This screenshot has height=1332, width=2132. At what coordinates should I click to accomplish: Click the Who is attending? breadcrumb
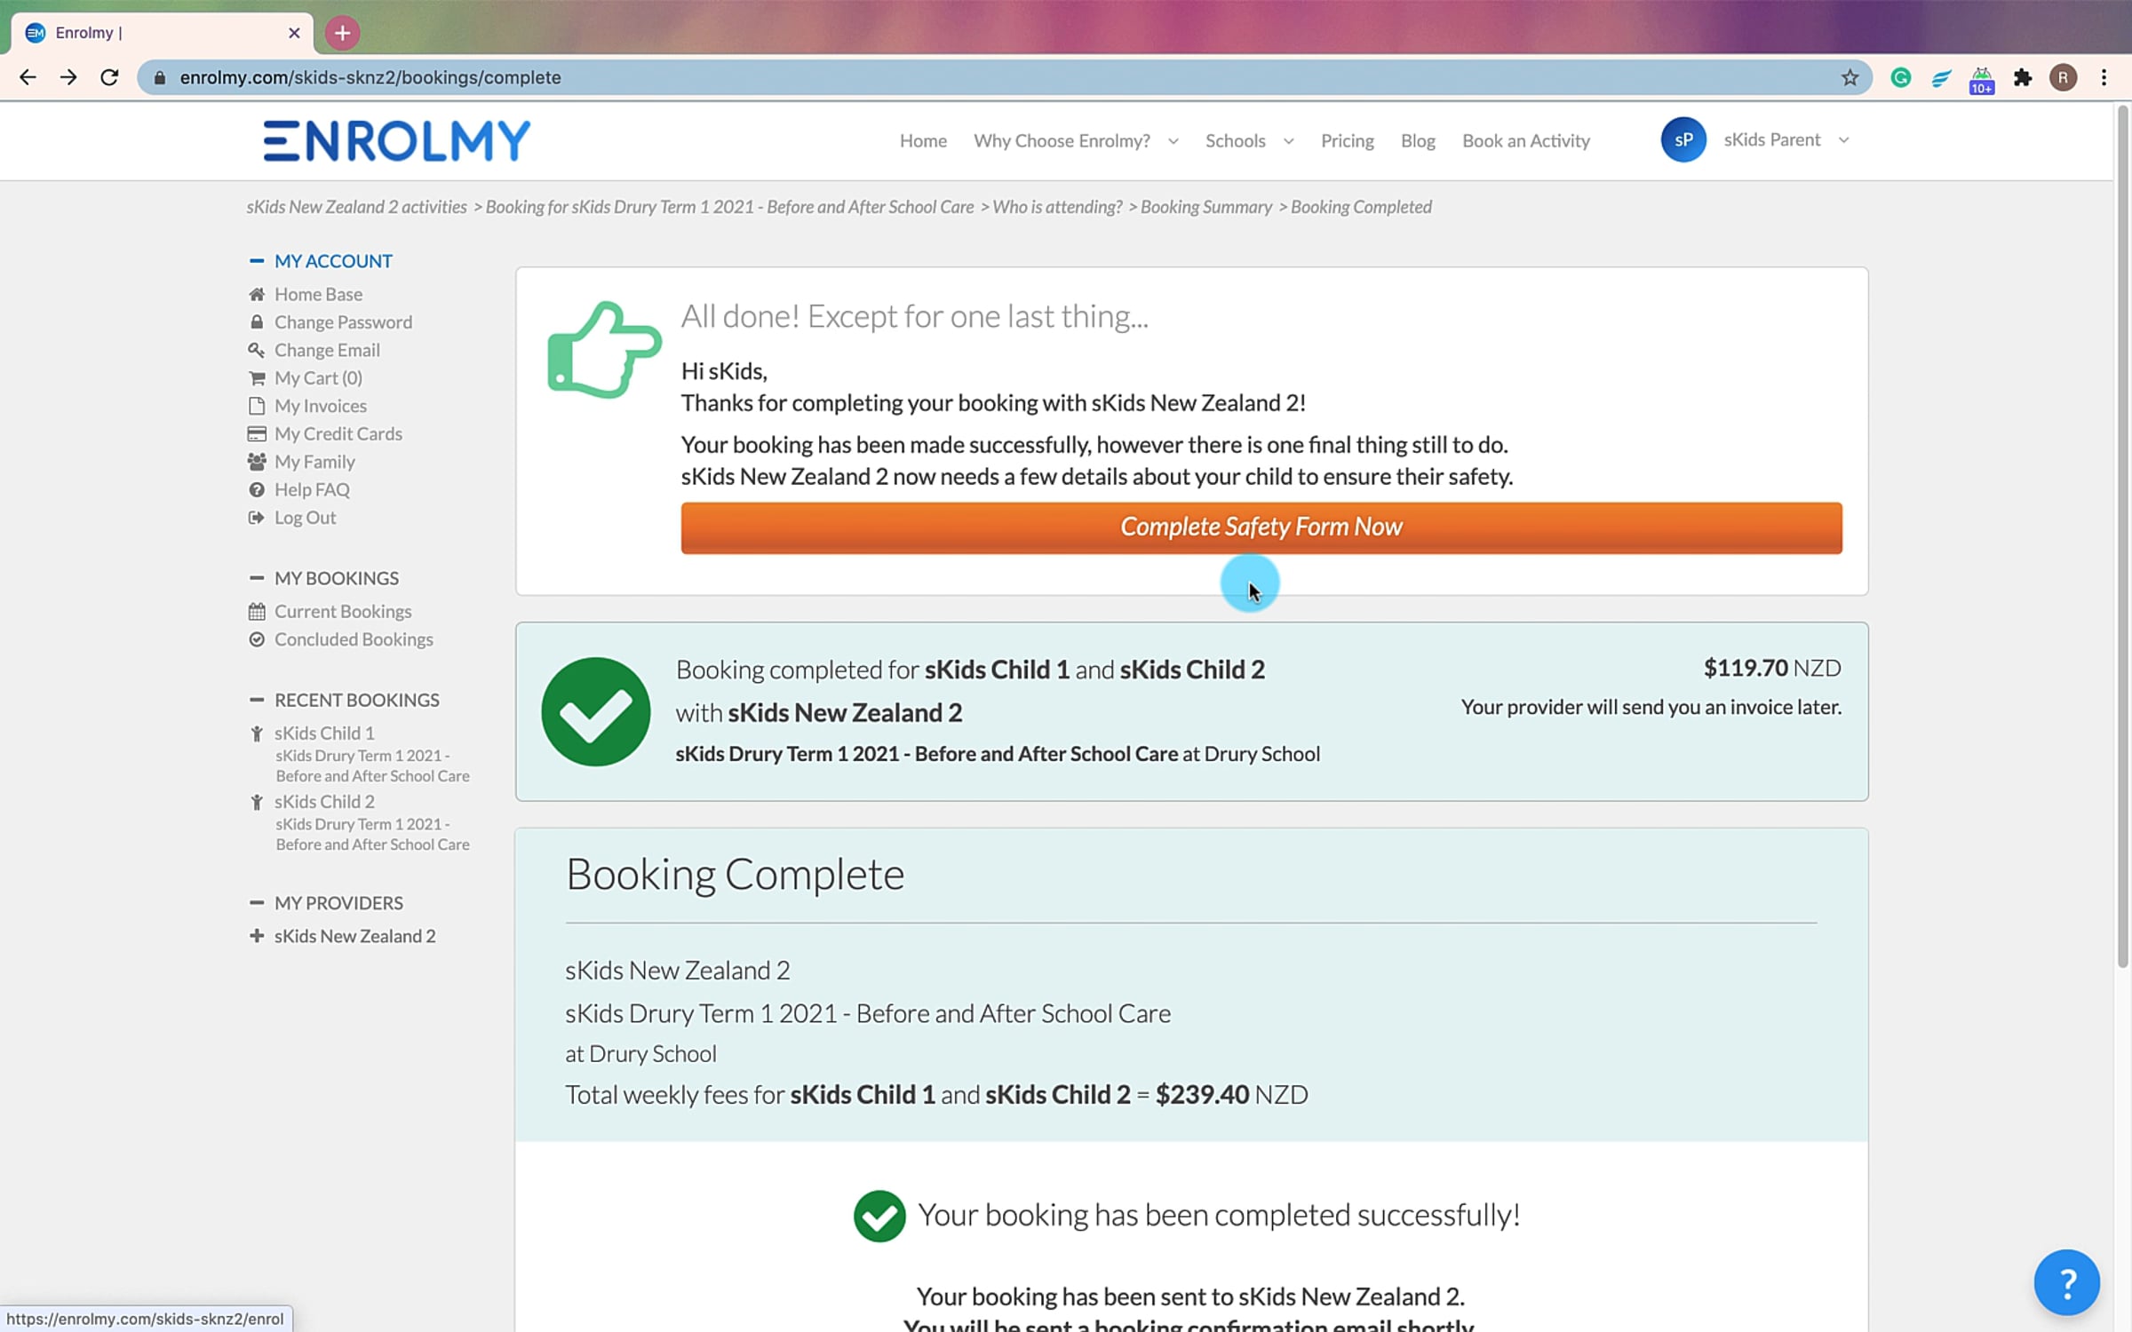[1057, 207]
